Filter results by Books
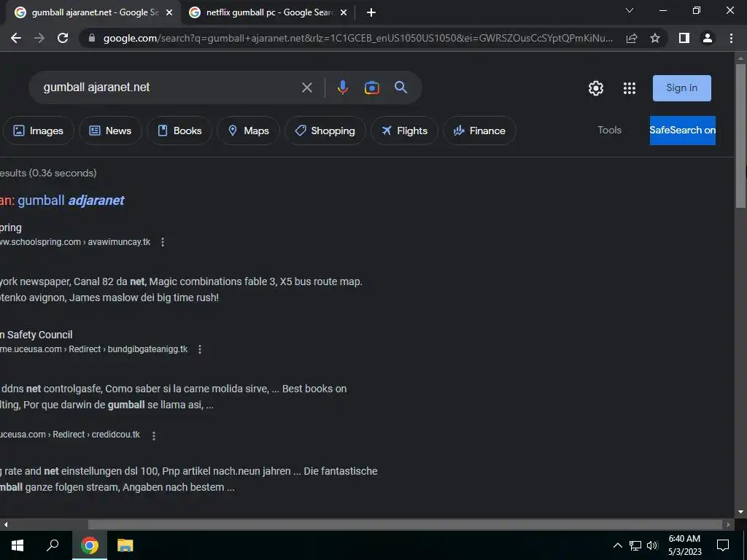 179,131
